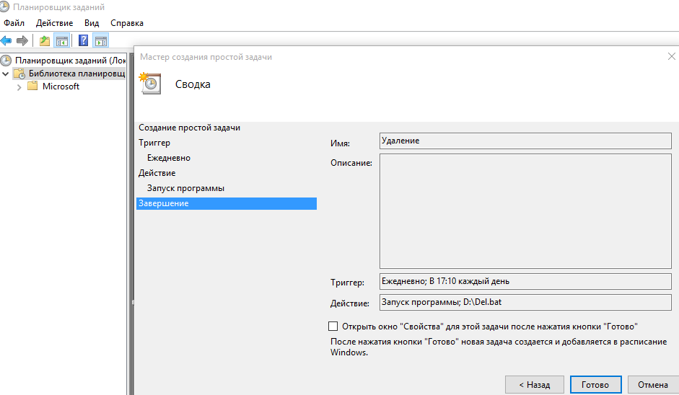Toggle the console tree pane icon
The height and width of the screenshot is (395, 679).
click(x=62, y=40)
